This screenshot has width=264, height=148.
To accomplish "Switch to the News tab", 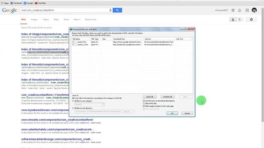I will point(66,19).
